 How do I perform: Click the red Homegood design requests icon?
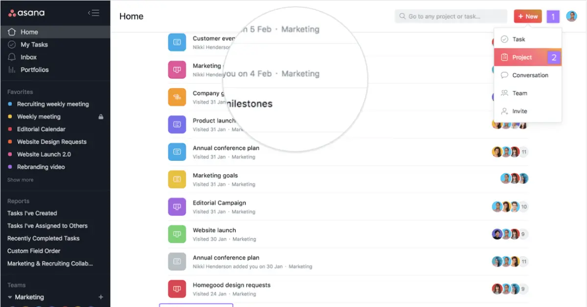click(177, 289)
